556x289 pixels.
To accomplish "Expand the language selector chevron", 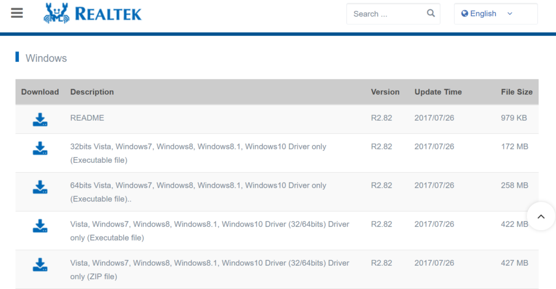I will point(510,14).
